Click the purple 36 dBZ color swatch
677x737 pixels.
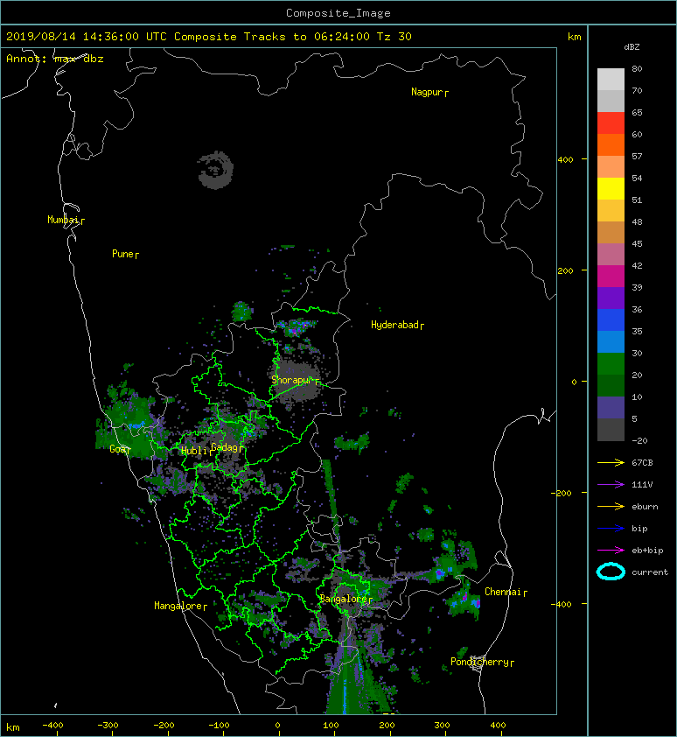pos(611,298)
